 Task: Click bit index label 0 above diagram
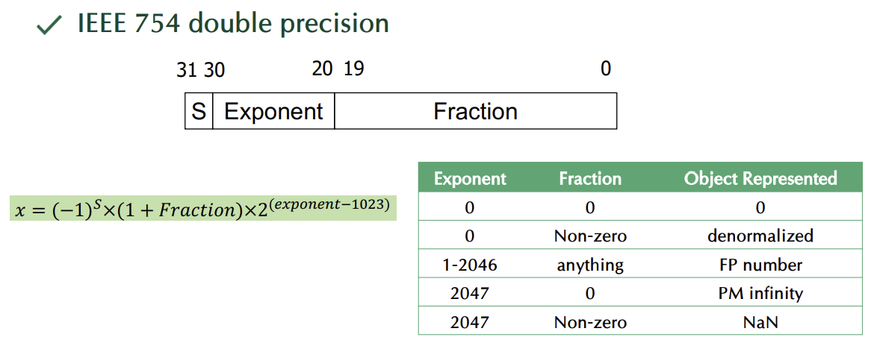tap(605, 69)
